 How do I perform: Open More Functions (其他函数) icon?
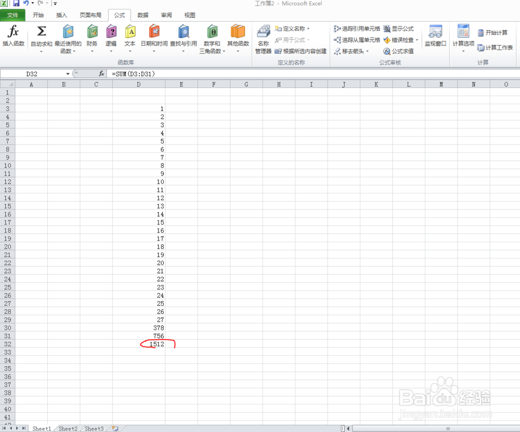(238, 32)
